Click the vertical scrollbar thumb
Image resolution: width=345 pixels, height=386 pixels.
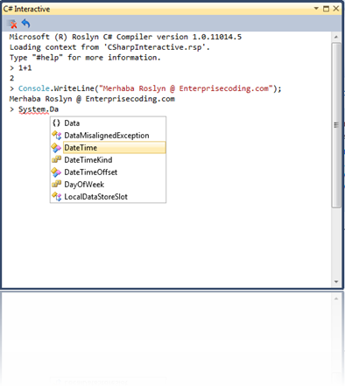pyautogui.click(x=336, y=125)
